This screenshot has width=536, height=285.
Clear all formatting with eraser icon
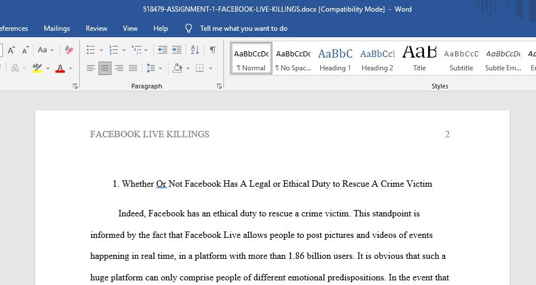click(69, 50)
